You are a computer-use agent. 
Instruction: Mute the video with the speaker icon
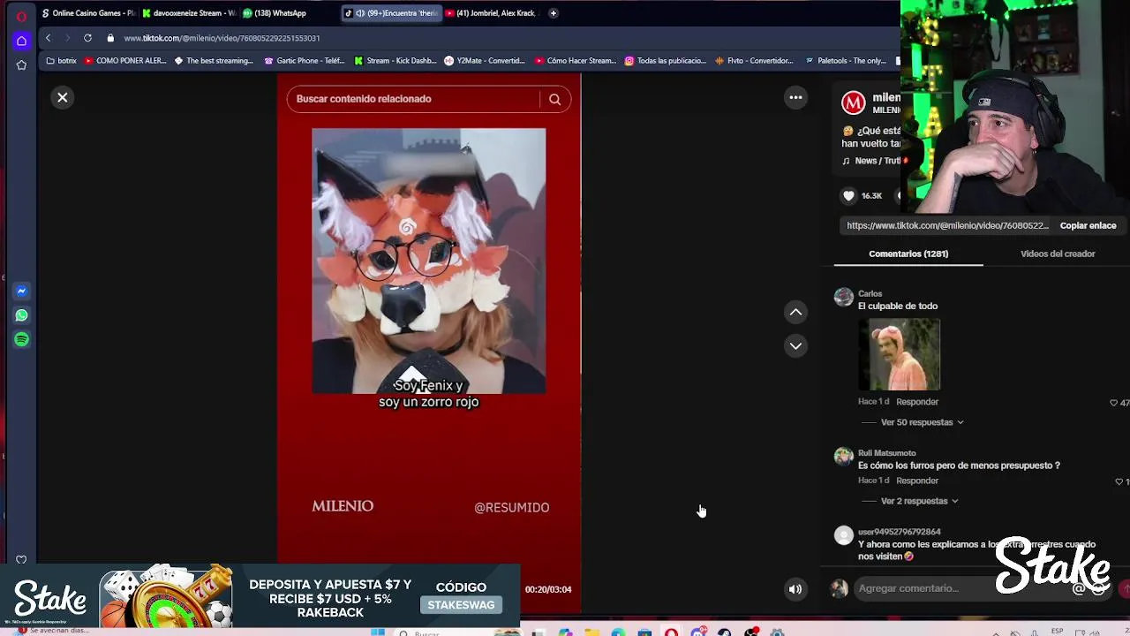tap(795, 589)
